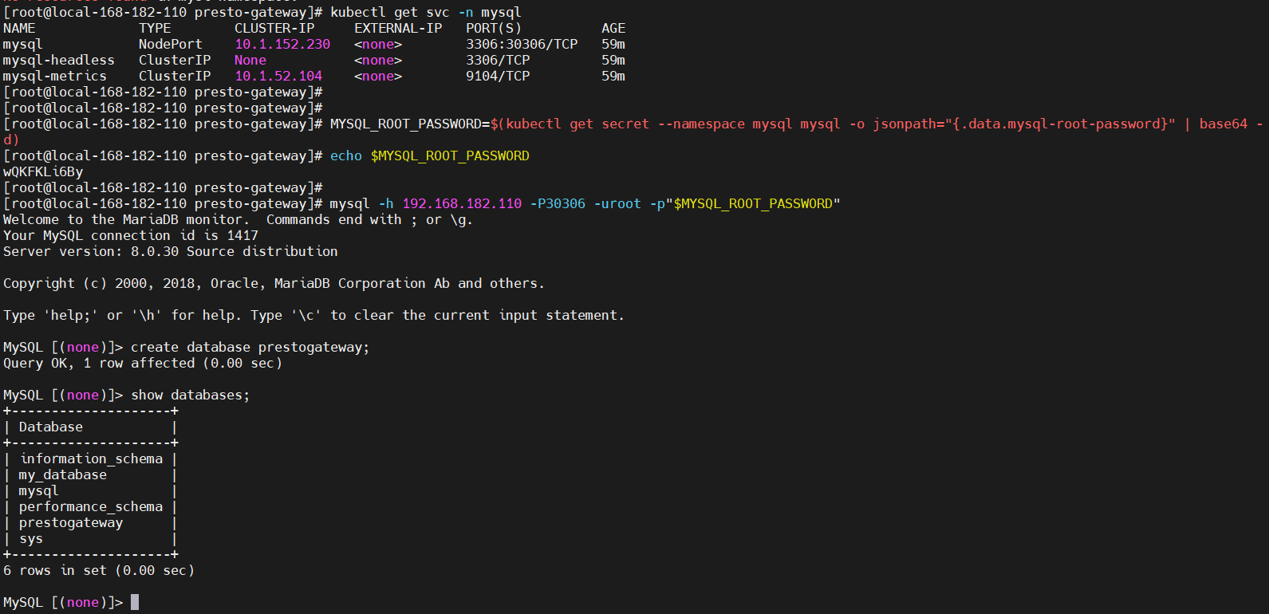
Task: Click the NodePort type value
Action: point(171,45)
